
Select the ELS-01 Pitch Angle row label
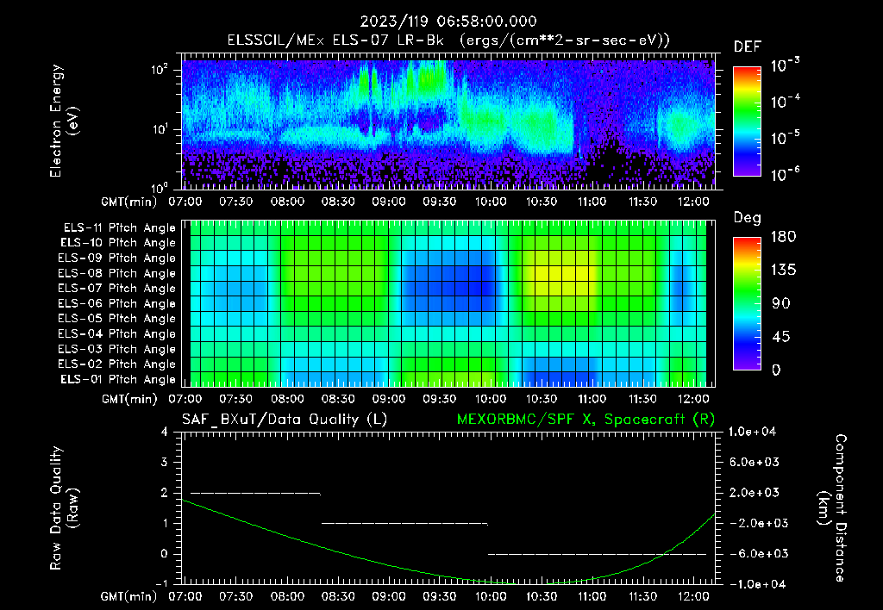pyautogui.click(x=118, y=379)
